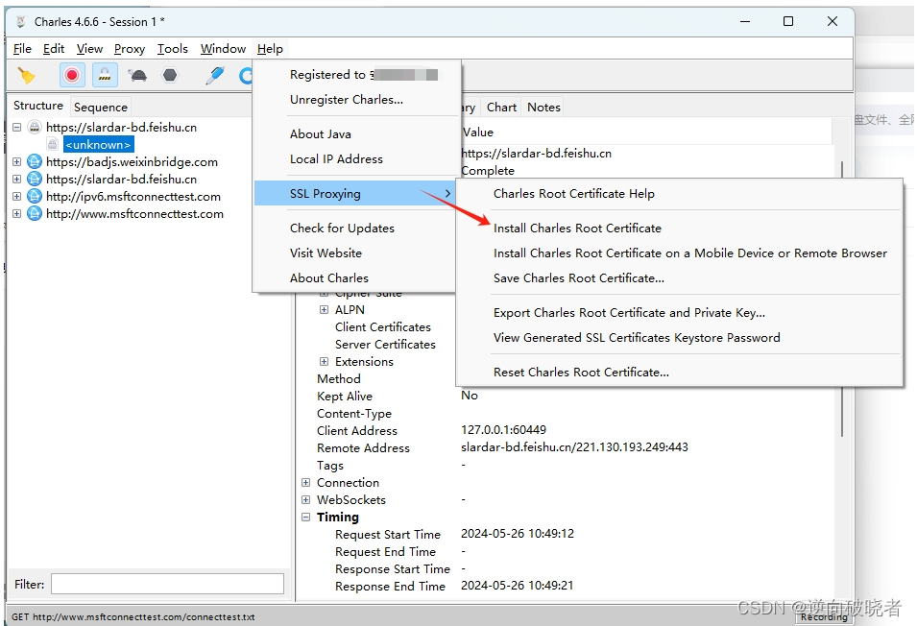Viewport: 917px width, 626px height.
Task: Click the Server Certificates row
Action: click(385, 345)
